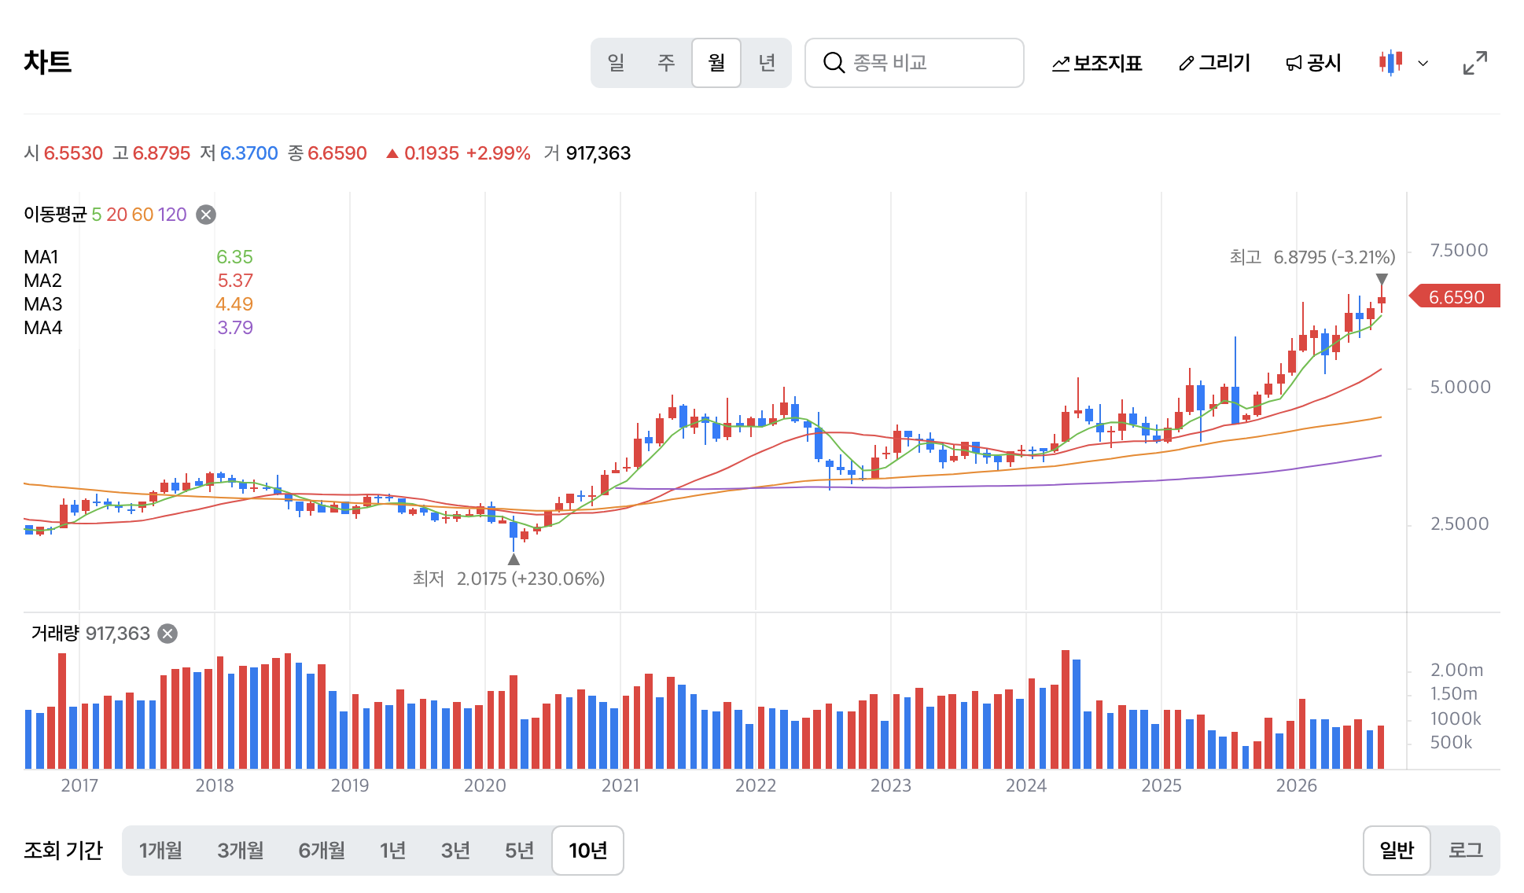Show 공시 disclosure announcements
Viewport: 1524px width, 893px height.
[1312, 63]
